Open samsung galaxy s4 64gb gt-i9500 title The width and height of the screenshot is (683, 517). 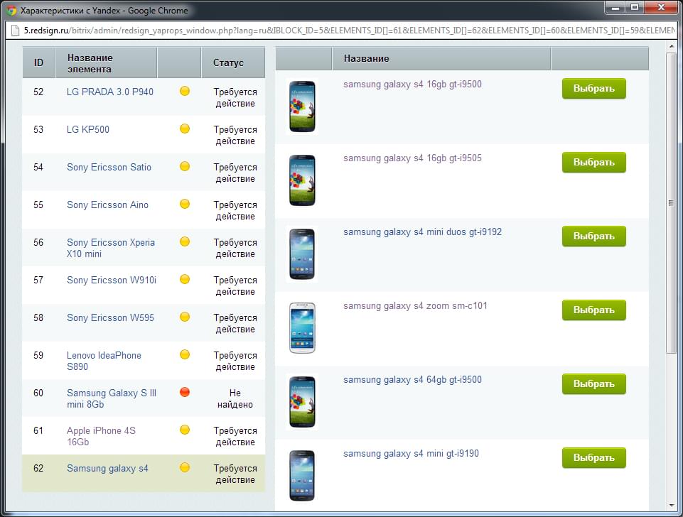point(412,379)
